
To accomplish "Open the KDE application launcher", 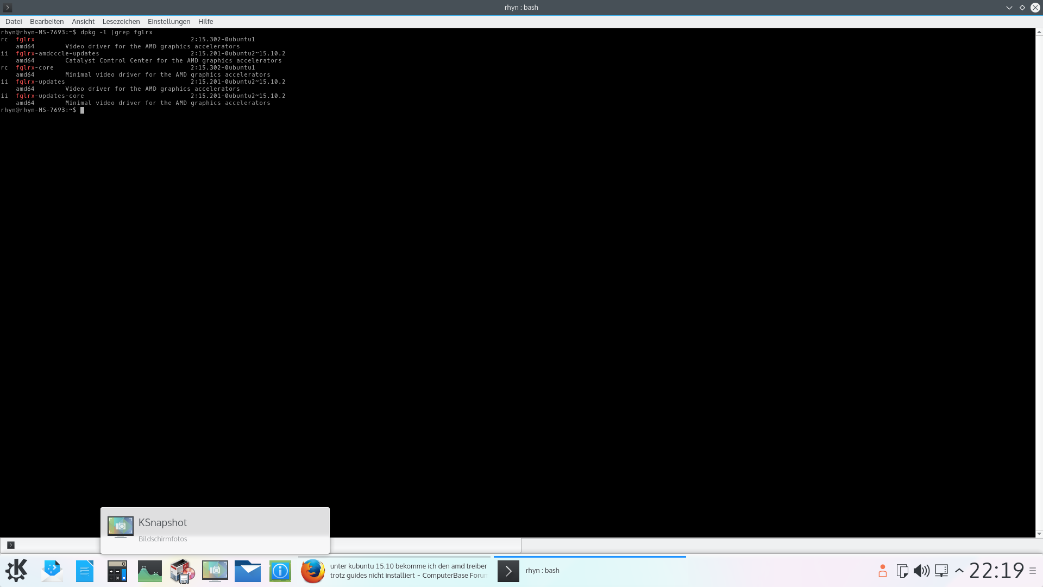I will tap(16, 571).
